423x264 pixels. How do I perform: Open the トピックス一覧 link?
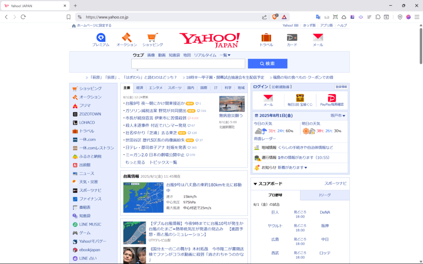(x=163, y=163)
